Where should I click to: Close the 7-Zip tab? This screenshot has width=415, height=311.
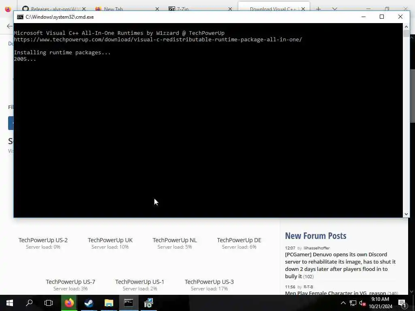click(x=230, y=9)
